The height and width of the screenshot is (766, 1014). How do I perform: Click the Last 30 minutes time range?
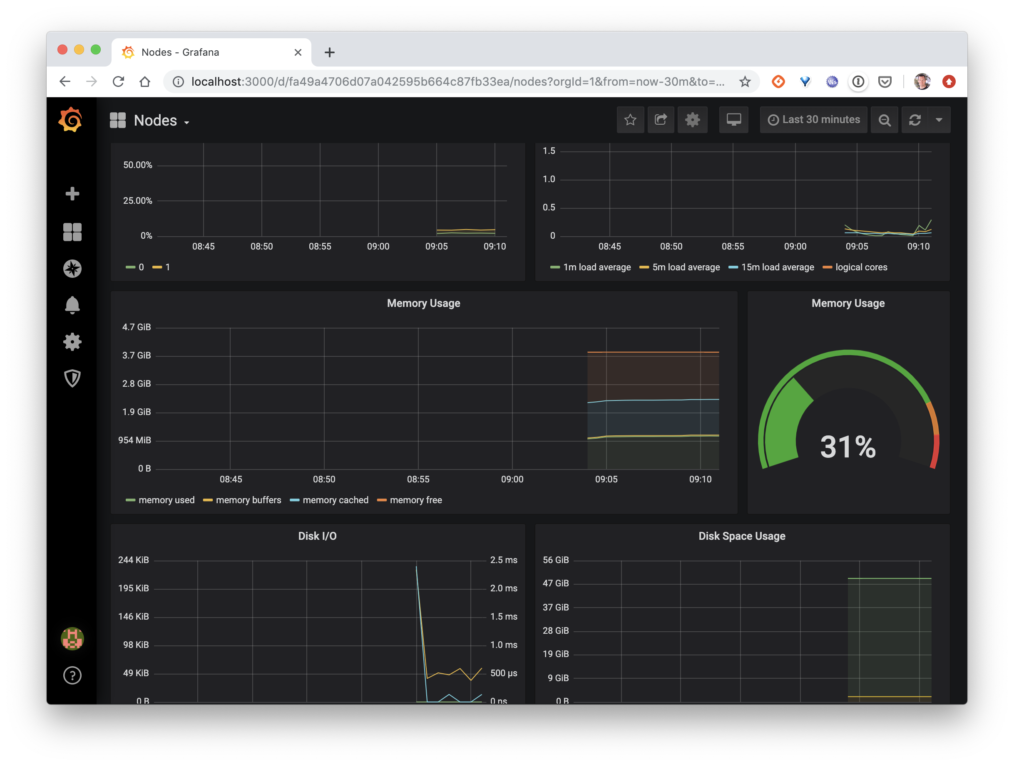[813, 119]
